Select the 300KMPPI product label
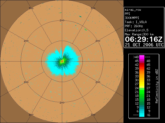The width and height of the screenshot is (165, 123). [x=132, y=18]
